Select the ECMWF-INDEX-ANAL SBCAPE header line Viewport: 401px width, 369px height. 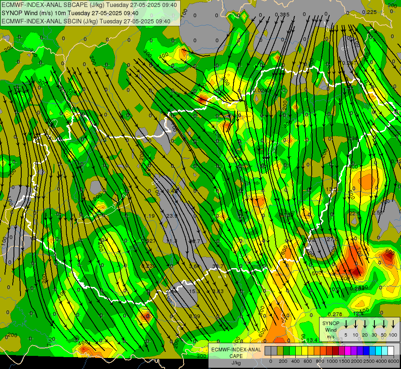[x=89, y=5]
